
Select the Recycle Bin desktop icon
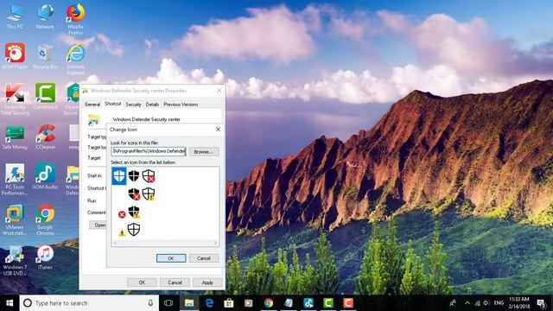point(45,56)
